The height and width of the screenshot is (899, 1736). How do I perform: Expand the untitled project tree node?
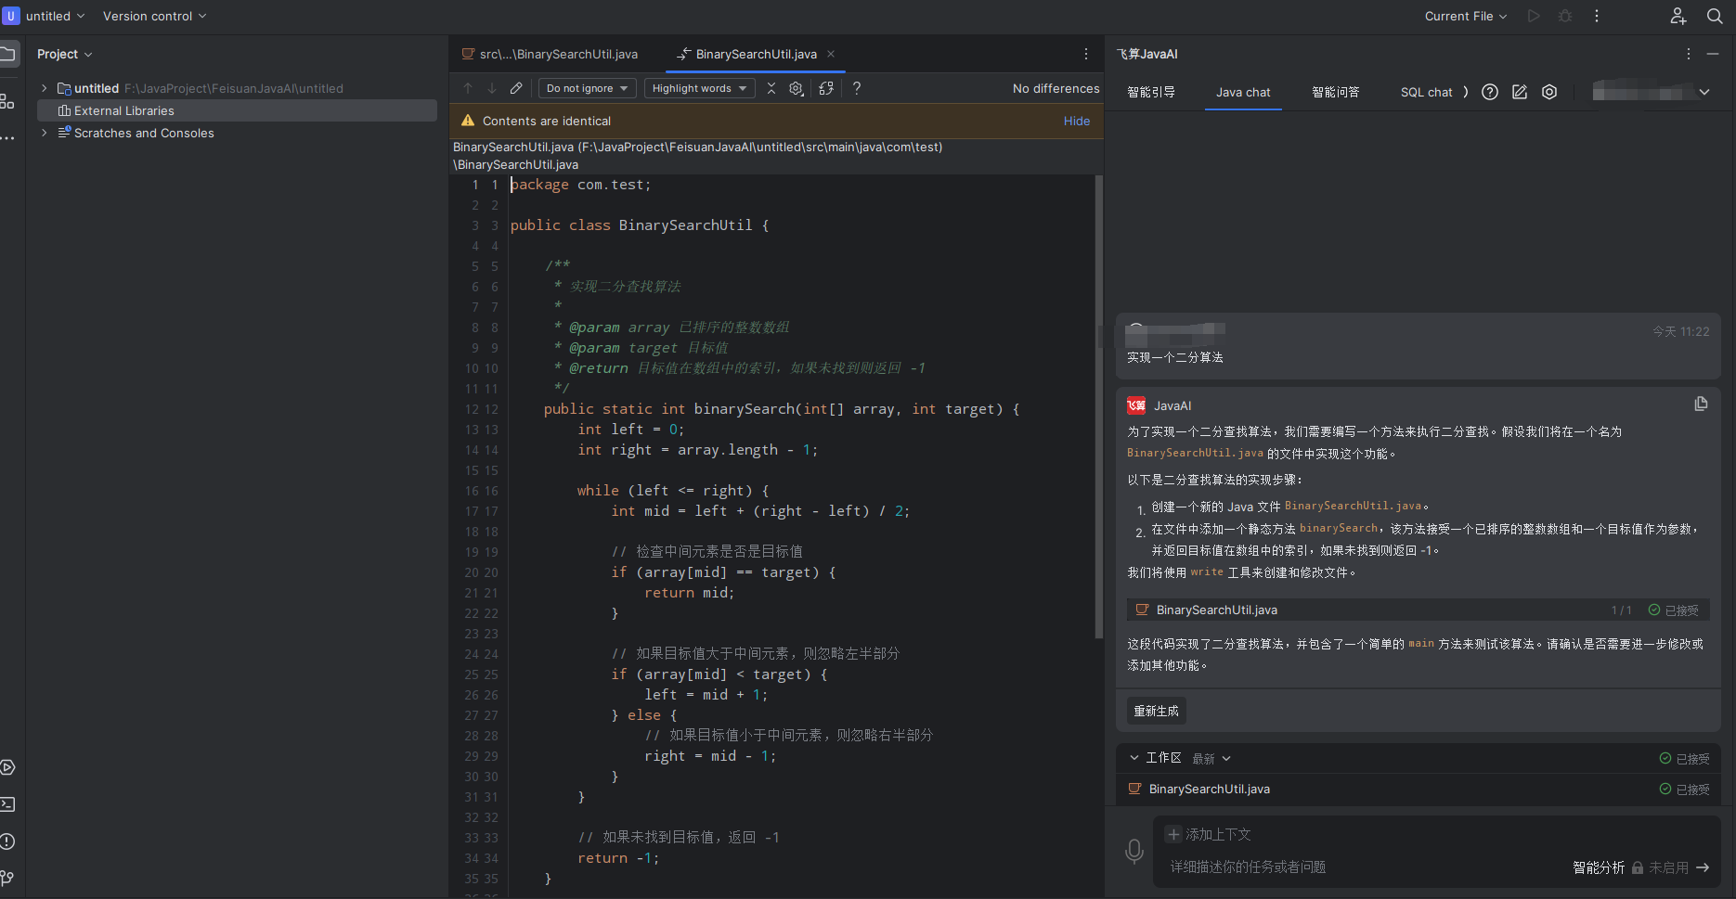tap(44, 88)
